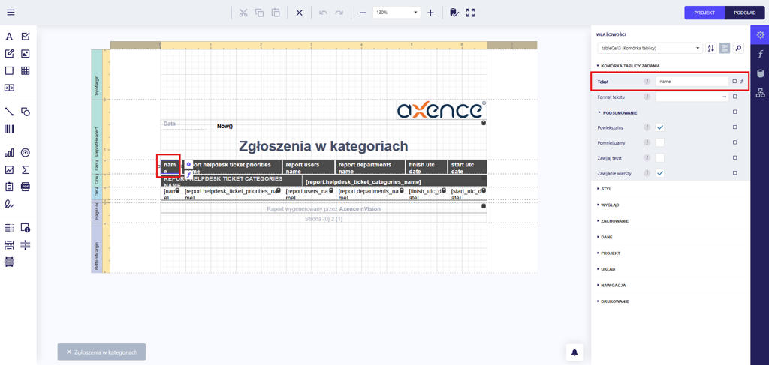Viewport: 769px width, 365px height.
Task: Expand the WYGLĄD property section
Action: coord(609,205)
